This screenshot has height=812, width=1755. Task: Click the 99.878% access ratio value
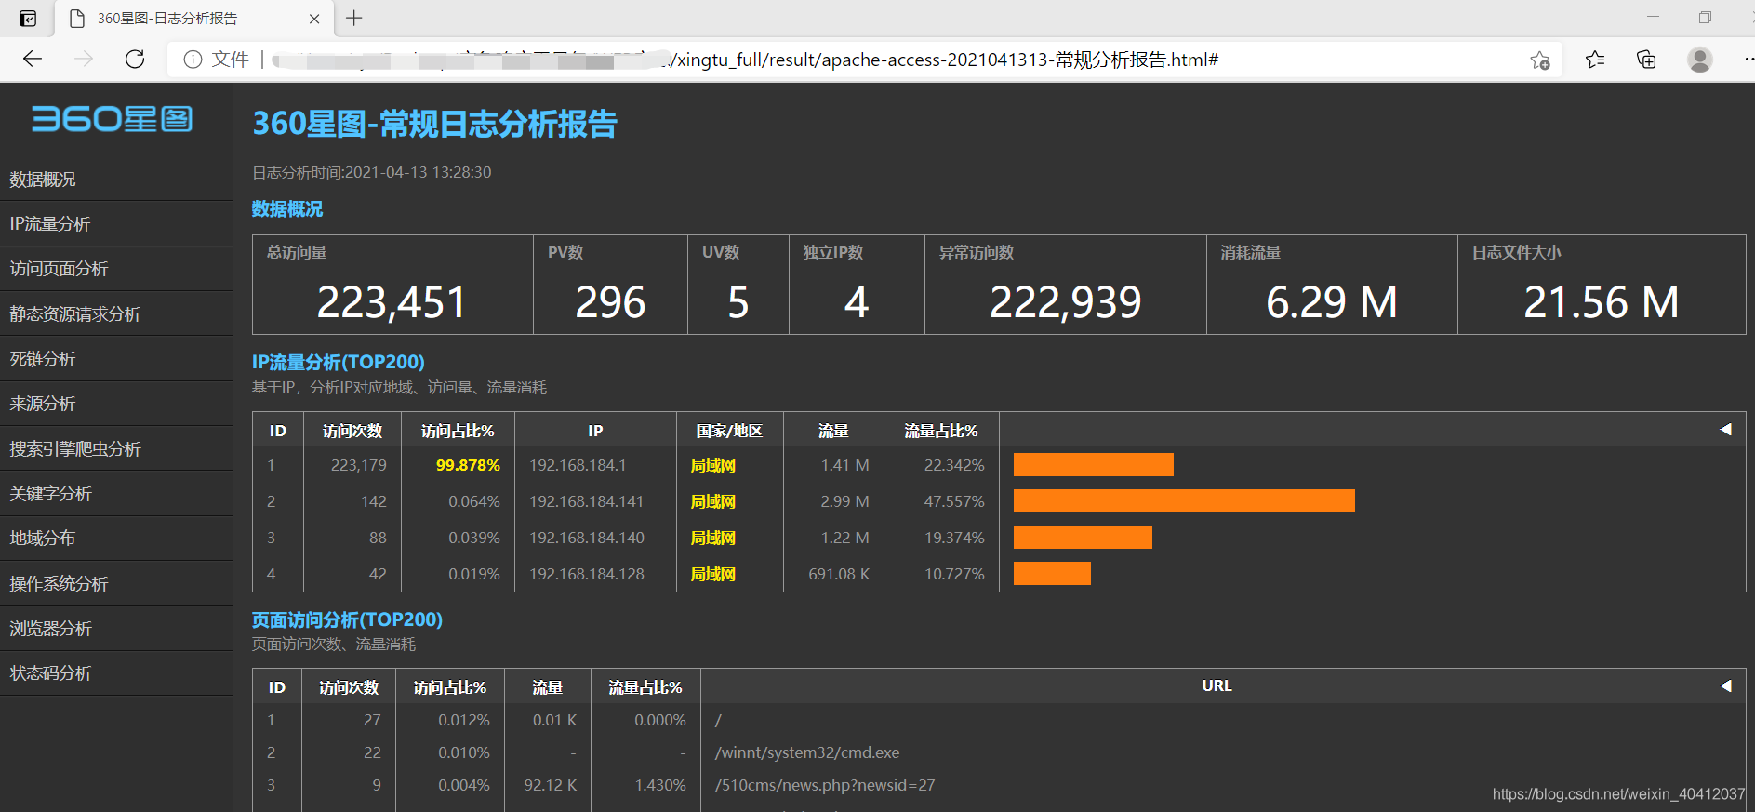[x=468, y=465]
